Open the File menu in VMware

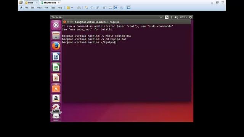(26, 8)
